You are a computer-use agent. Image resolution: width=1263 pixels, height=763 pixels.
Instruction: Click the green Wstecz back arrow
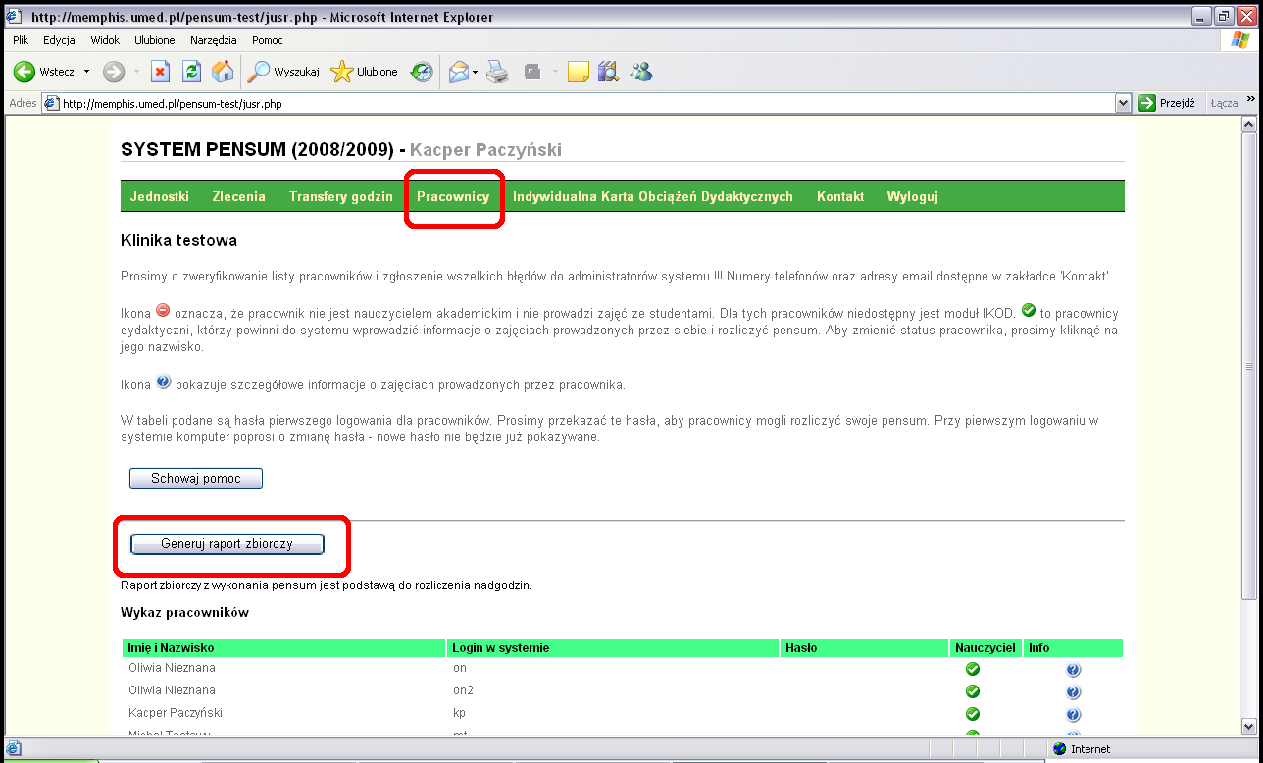(25, 72)
